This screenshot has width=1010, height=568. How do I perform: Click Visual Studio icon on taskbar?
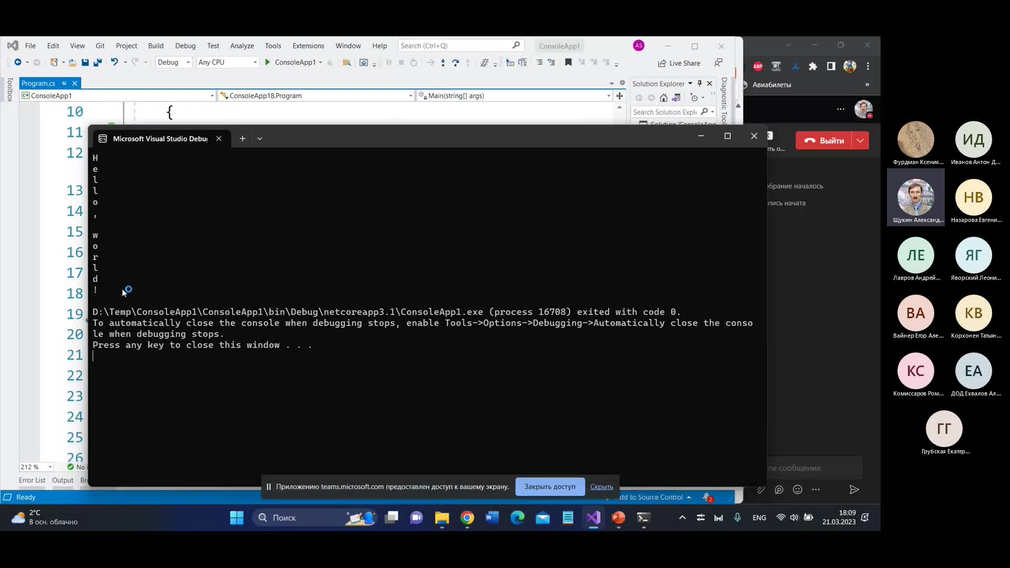(x=593, y=518)
